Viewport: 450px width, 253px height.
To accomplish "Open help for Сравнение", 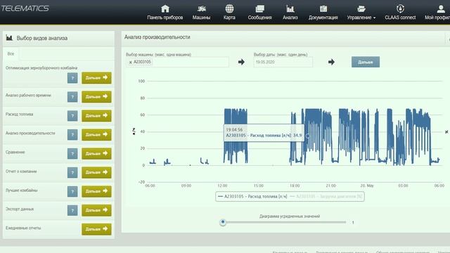I will (x=72, y=153).
